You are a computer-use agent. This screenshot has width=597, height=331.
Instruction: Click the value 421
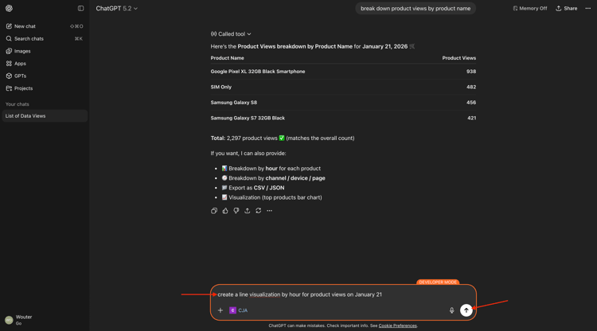coord(471,118)
